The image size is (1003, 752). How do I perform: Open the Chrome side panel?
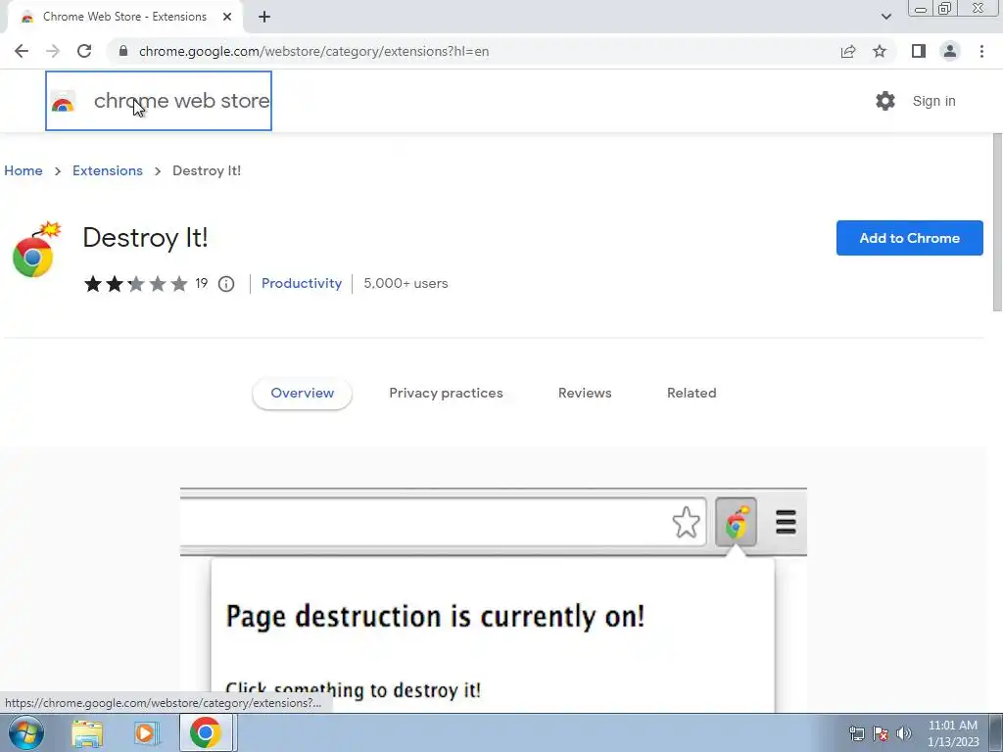919,51
